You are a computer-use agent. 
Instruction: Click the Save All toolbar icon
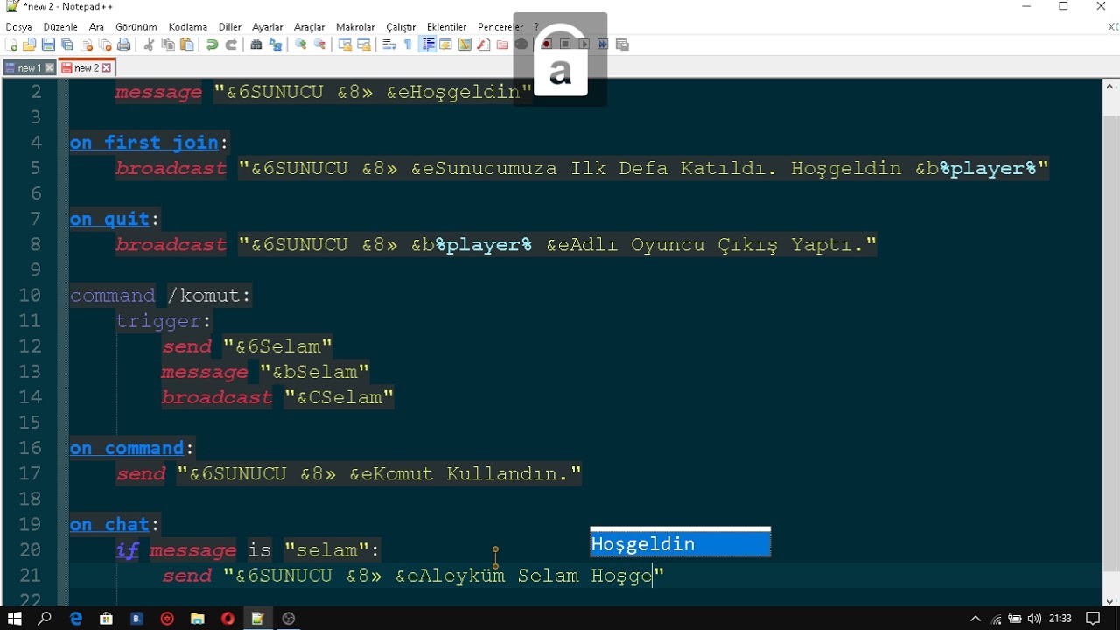point(66,45)
